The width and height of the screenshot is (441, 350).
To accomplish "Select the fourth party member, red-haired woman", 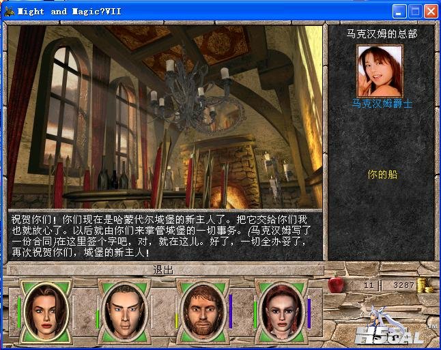I will click(x=282, y=312).
